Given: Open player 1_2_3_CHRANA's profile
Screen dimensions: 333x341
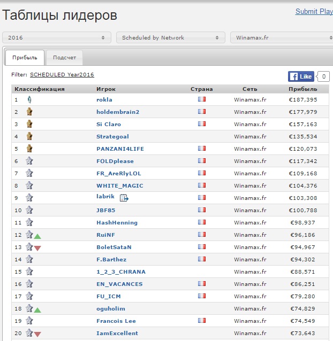Looking at the screenshot, I should point(121,272).
